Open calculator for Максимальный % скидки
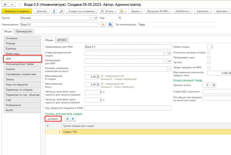Viewport: 231px width, 155px height. click(x=98, y=77)
